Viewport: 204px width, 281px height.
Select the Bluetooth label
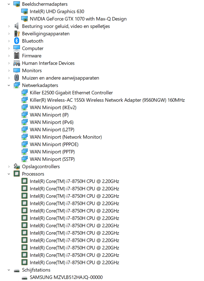[33, 41]
